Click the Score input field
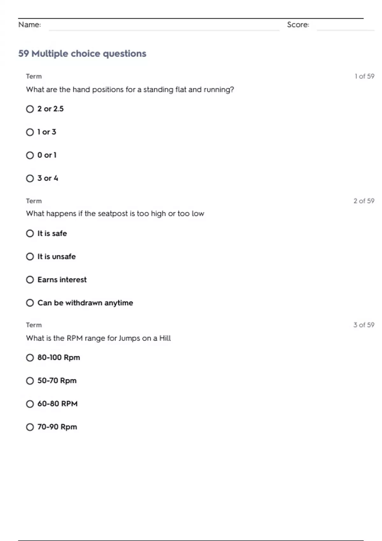Screen dimensions: 382x541 (x=345, y=25)
